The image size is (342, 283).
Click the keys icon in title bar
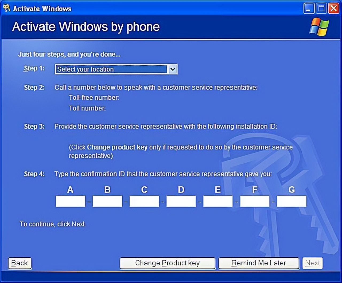pos(7,8)
